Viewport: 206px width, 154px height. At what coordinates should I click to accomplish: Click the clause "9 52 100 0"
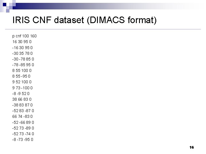tap(22, 82)
